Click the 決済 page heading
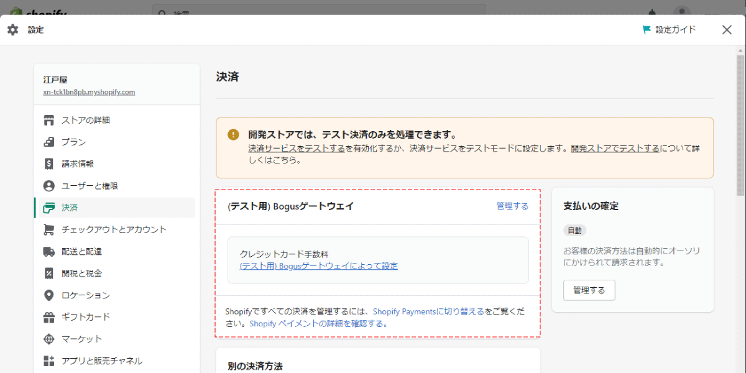The image size is (746, 373). coord(227,76)
